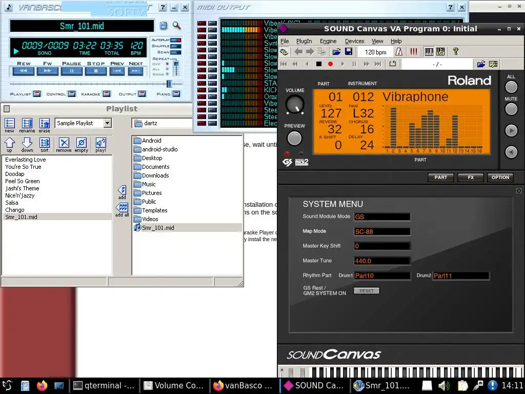The image size is (525, 394).
Task: Empty the playlist
Action: pyautogui.click(x=82, y=145)
